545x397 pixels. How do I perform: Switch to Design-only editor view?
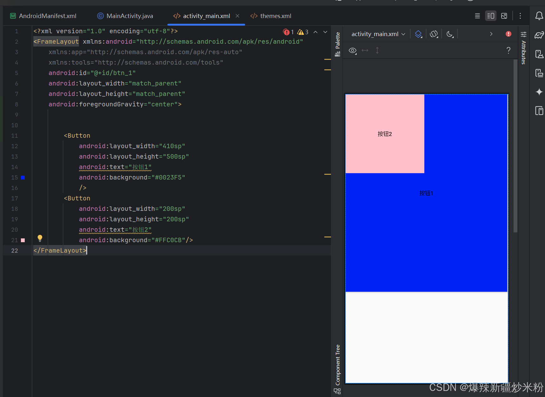[x=504, y=16]
